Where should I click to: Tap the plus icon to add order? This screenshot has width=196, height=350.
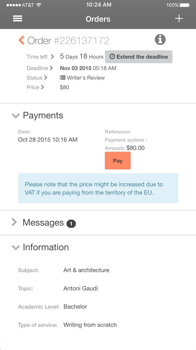tap(179, 19)
